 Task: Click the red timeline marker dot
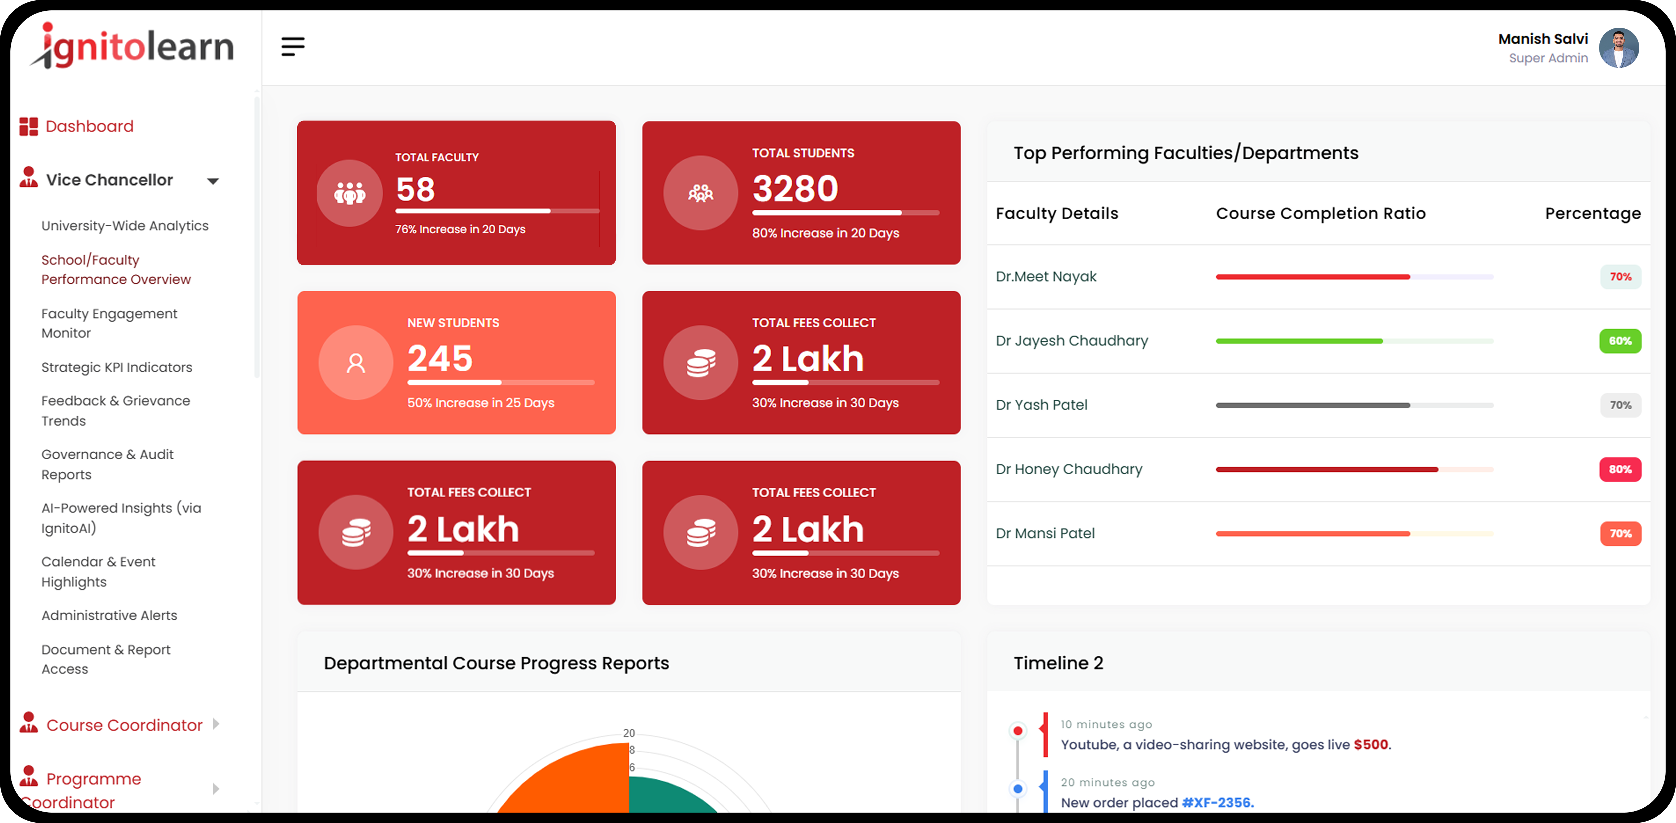point(1017,731)
